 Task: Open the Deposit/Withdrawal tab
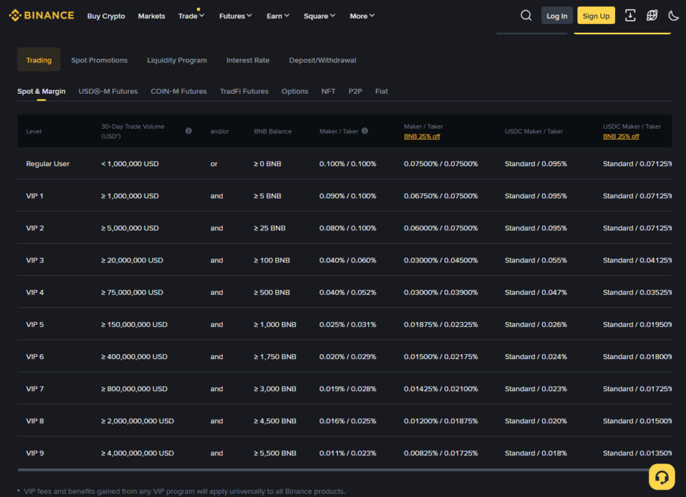[x=322, y=60]
